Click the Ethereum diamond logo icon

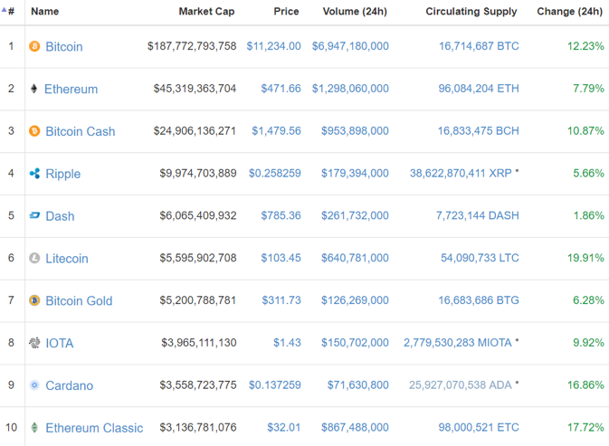pos(34,89)
